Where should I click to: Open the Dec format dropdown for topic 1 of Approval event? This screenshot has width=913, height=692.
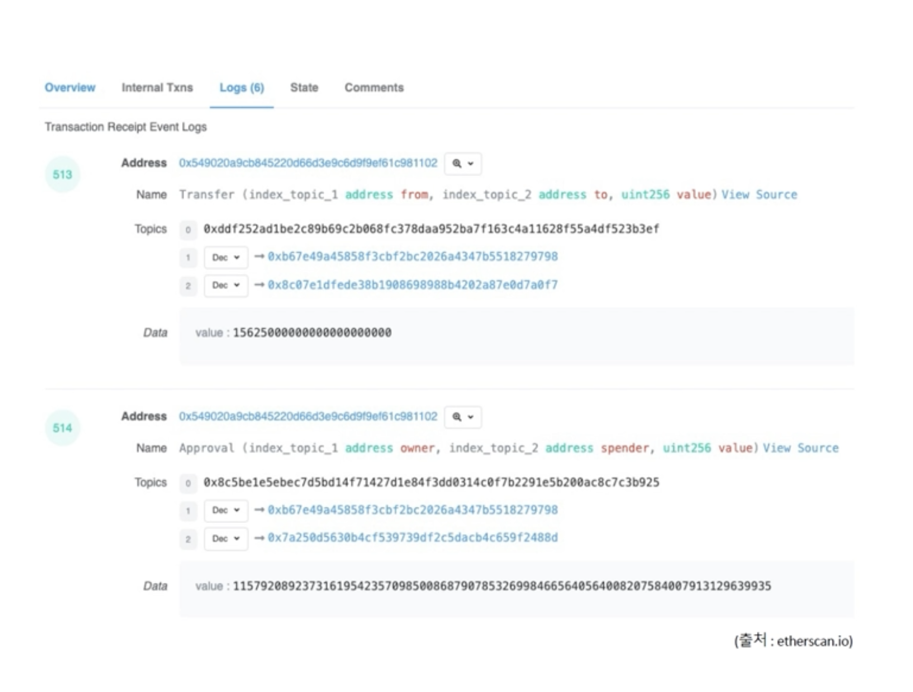pos(226,510)
